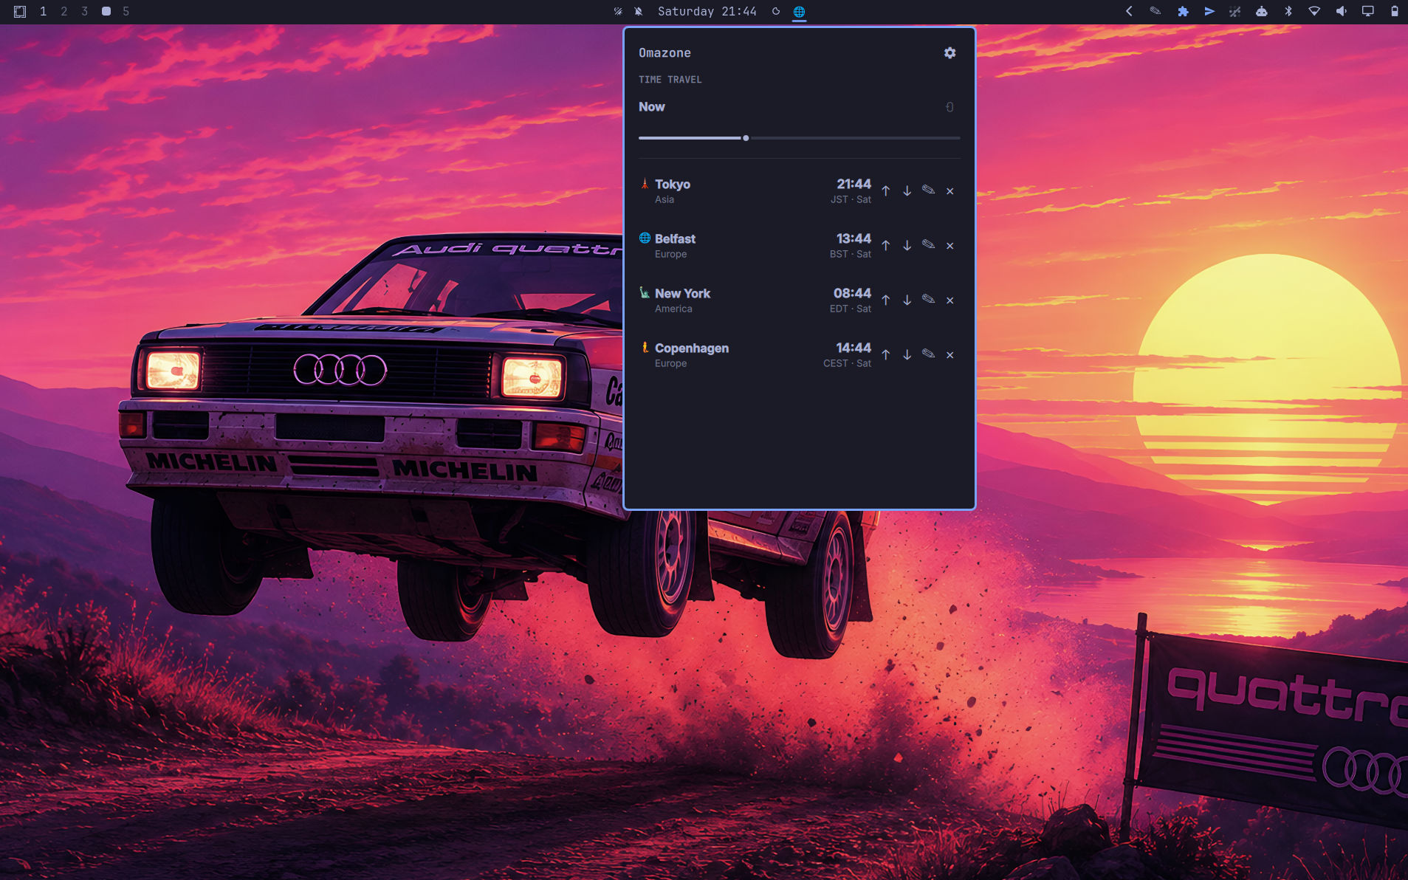1408x880 pixels.
Task: Click the paper plane tray icon
Action: pyautogui.click(x=1209, y=11)
